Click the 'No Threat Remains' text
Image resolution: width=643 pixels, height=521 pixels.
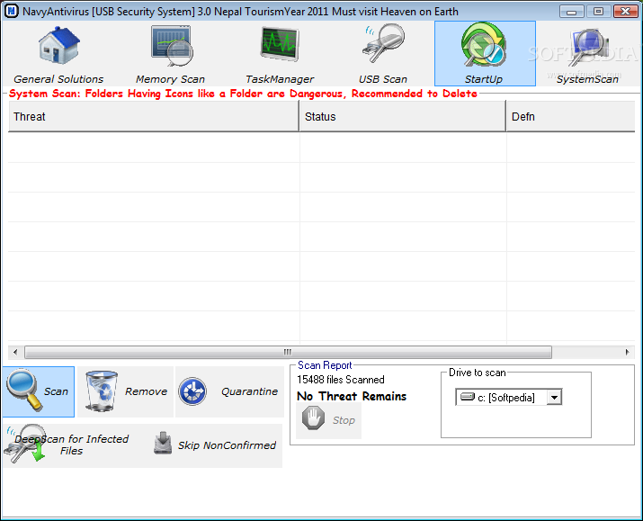(352, 396)
